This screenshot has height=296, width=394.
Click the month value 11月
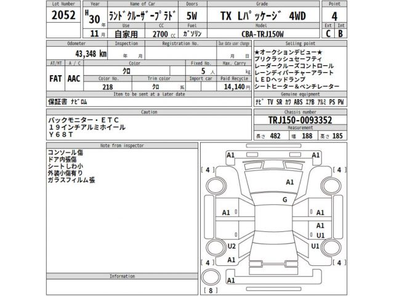click(97, 33)
